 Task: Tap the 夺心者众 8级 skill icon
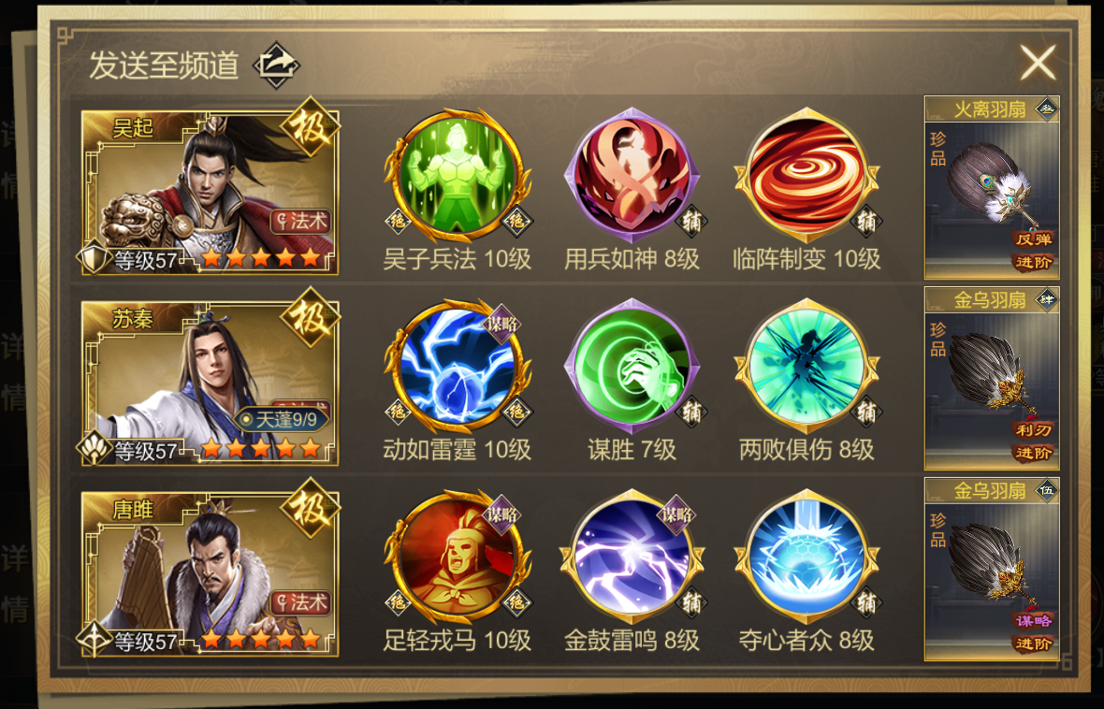[x=806, y=557]
